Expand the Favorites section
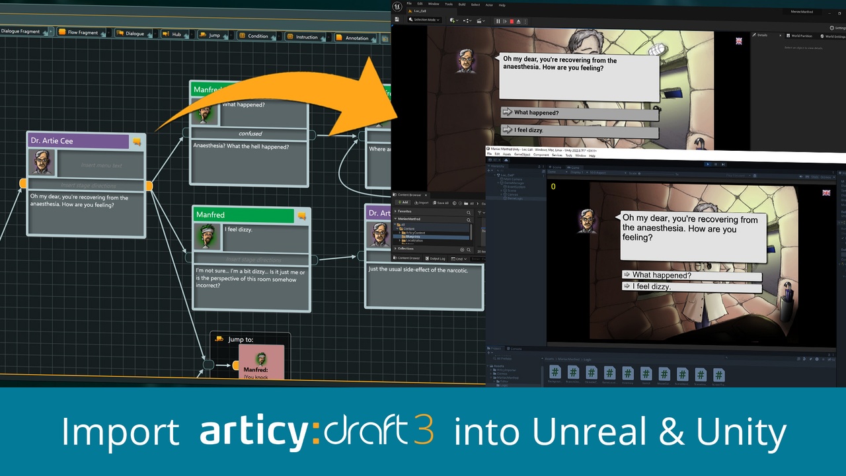 (395, 212)
